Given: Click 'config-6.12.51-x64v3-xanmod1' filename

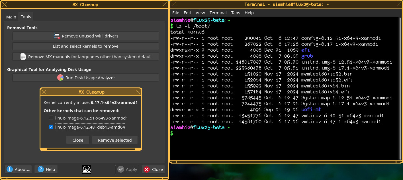Looking at the screenshot, I should pyautogui.click(x=341, y=38).
